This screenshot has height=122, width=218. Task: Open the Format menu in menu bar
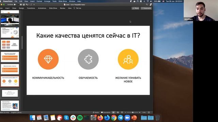point(40,1)
